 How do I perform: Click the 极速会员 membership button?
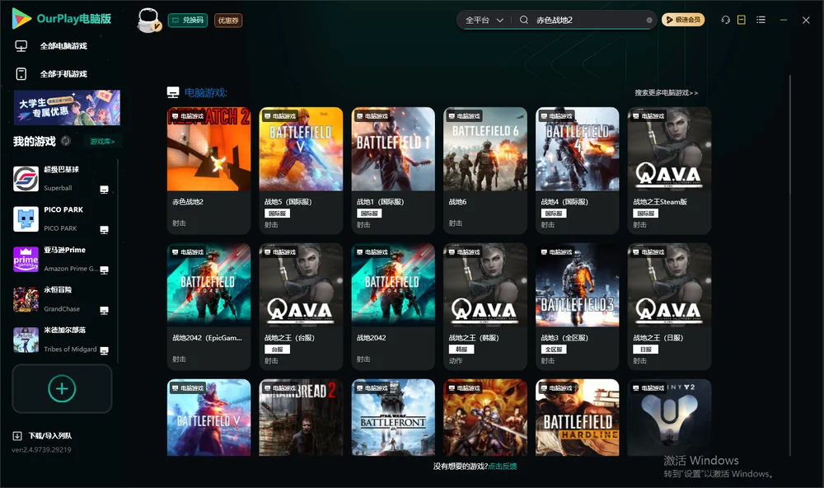pos(683,20)
